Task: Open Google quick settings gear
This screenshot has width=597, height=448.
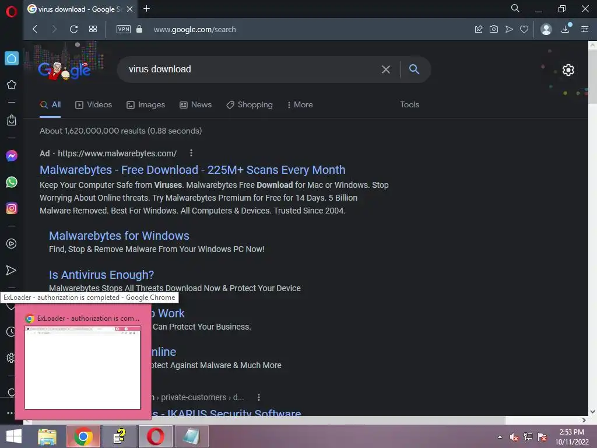Action: pos(568,70)
